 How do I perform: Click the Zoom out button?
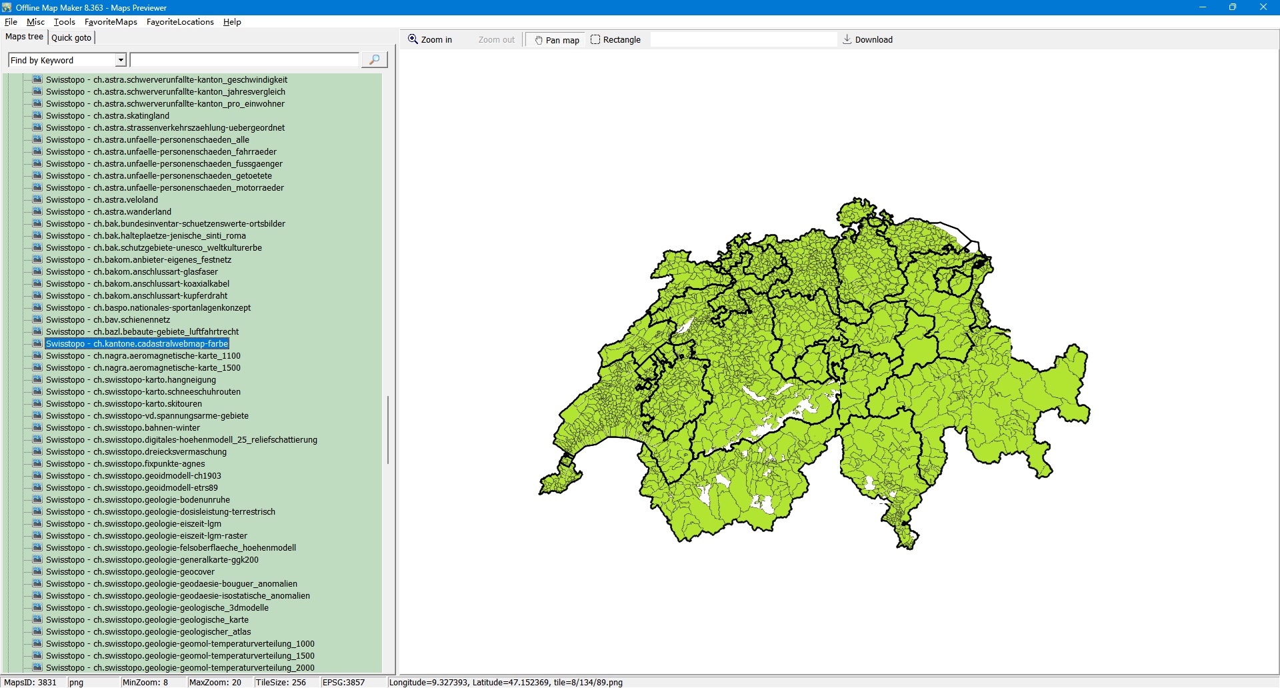point(496,40)
